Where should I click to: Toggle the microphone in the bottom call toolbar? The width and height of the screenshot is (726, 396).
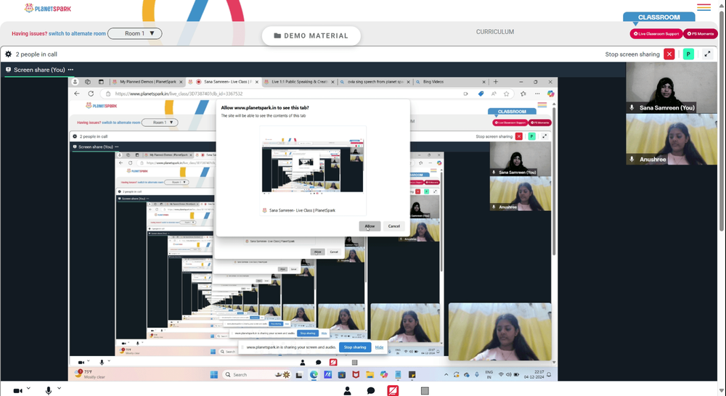pos(49,391)
